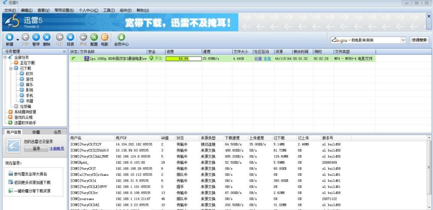Viewport: 433px width, 210px height.
Task: Open the 目录 folder icon
Action: [x=71, y=37]
